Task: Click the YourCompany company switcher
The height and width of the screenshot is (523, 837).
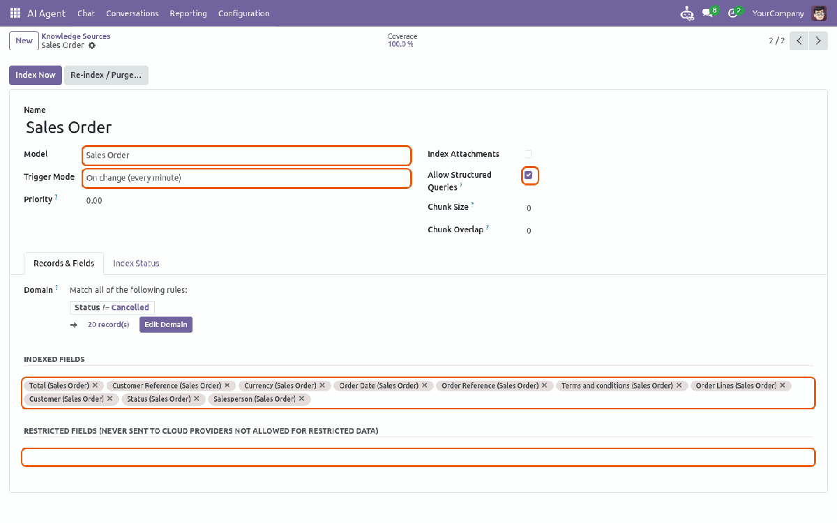Action: pos(779,13)
